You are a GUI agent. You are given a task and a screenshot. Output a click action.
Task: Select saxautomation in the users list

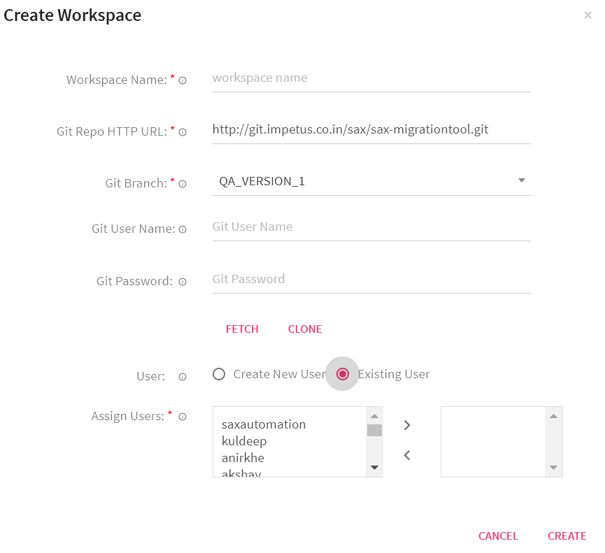pyautogui.click(x=264, y=424)
